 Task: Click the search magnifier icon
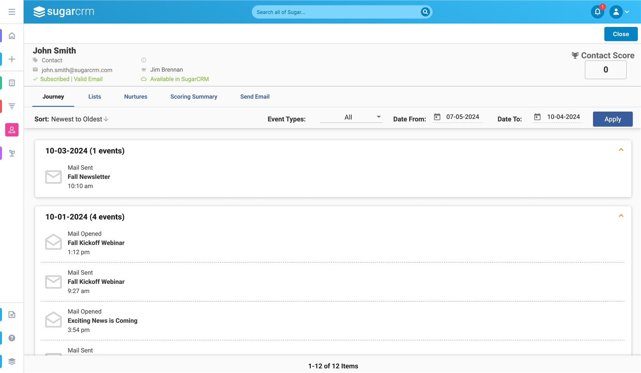pyautogui.click(x=425, y=12)
